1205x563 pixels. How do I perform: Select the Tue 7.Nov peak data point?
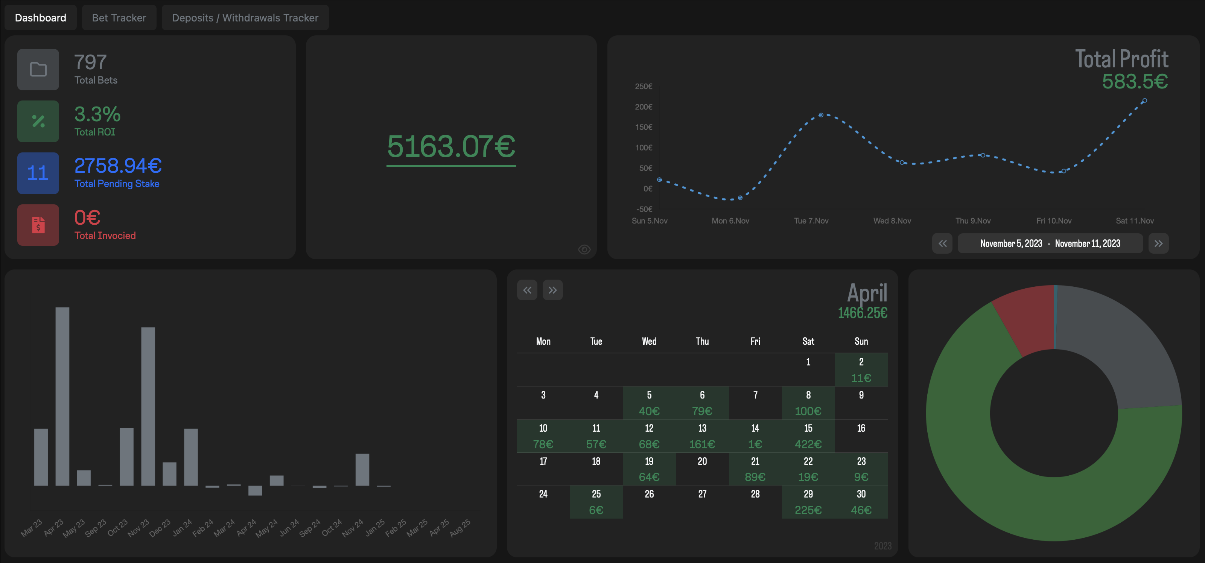(x=820, y=115)
